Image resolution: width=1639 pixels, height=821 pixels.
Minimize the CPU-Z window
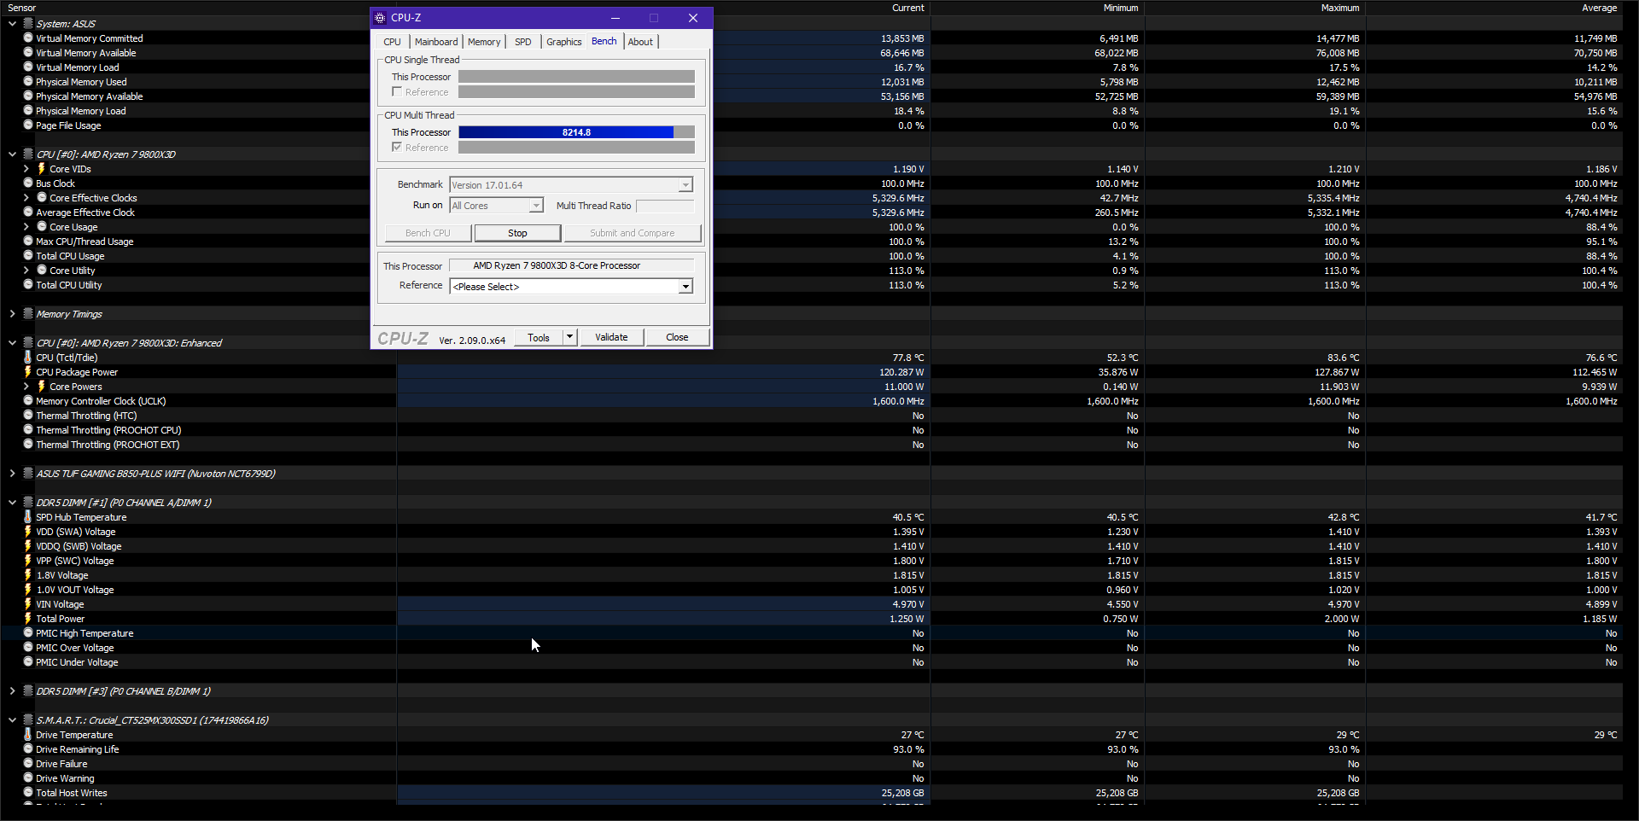(x=615, y=18)
